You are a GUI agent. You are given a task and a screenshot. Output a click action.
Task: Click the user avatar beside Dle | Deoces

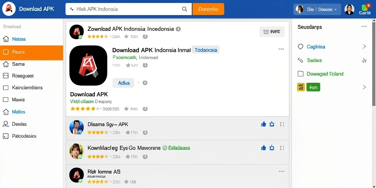point(349,9)
